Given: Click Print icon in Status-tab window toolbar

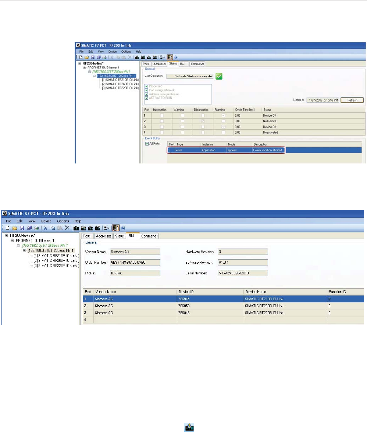Looking at the screenshot, I should click(x=104, y=57).
